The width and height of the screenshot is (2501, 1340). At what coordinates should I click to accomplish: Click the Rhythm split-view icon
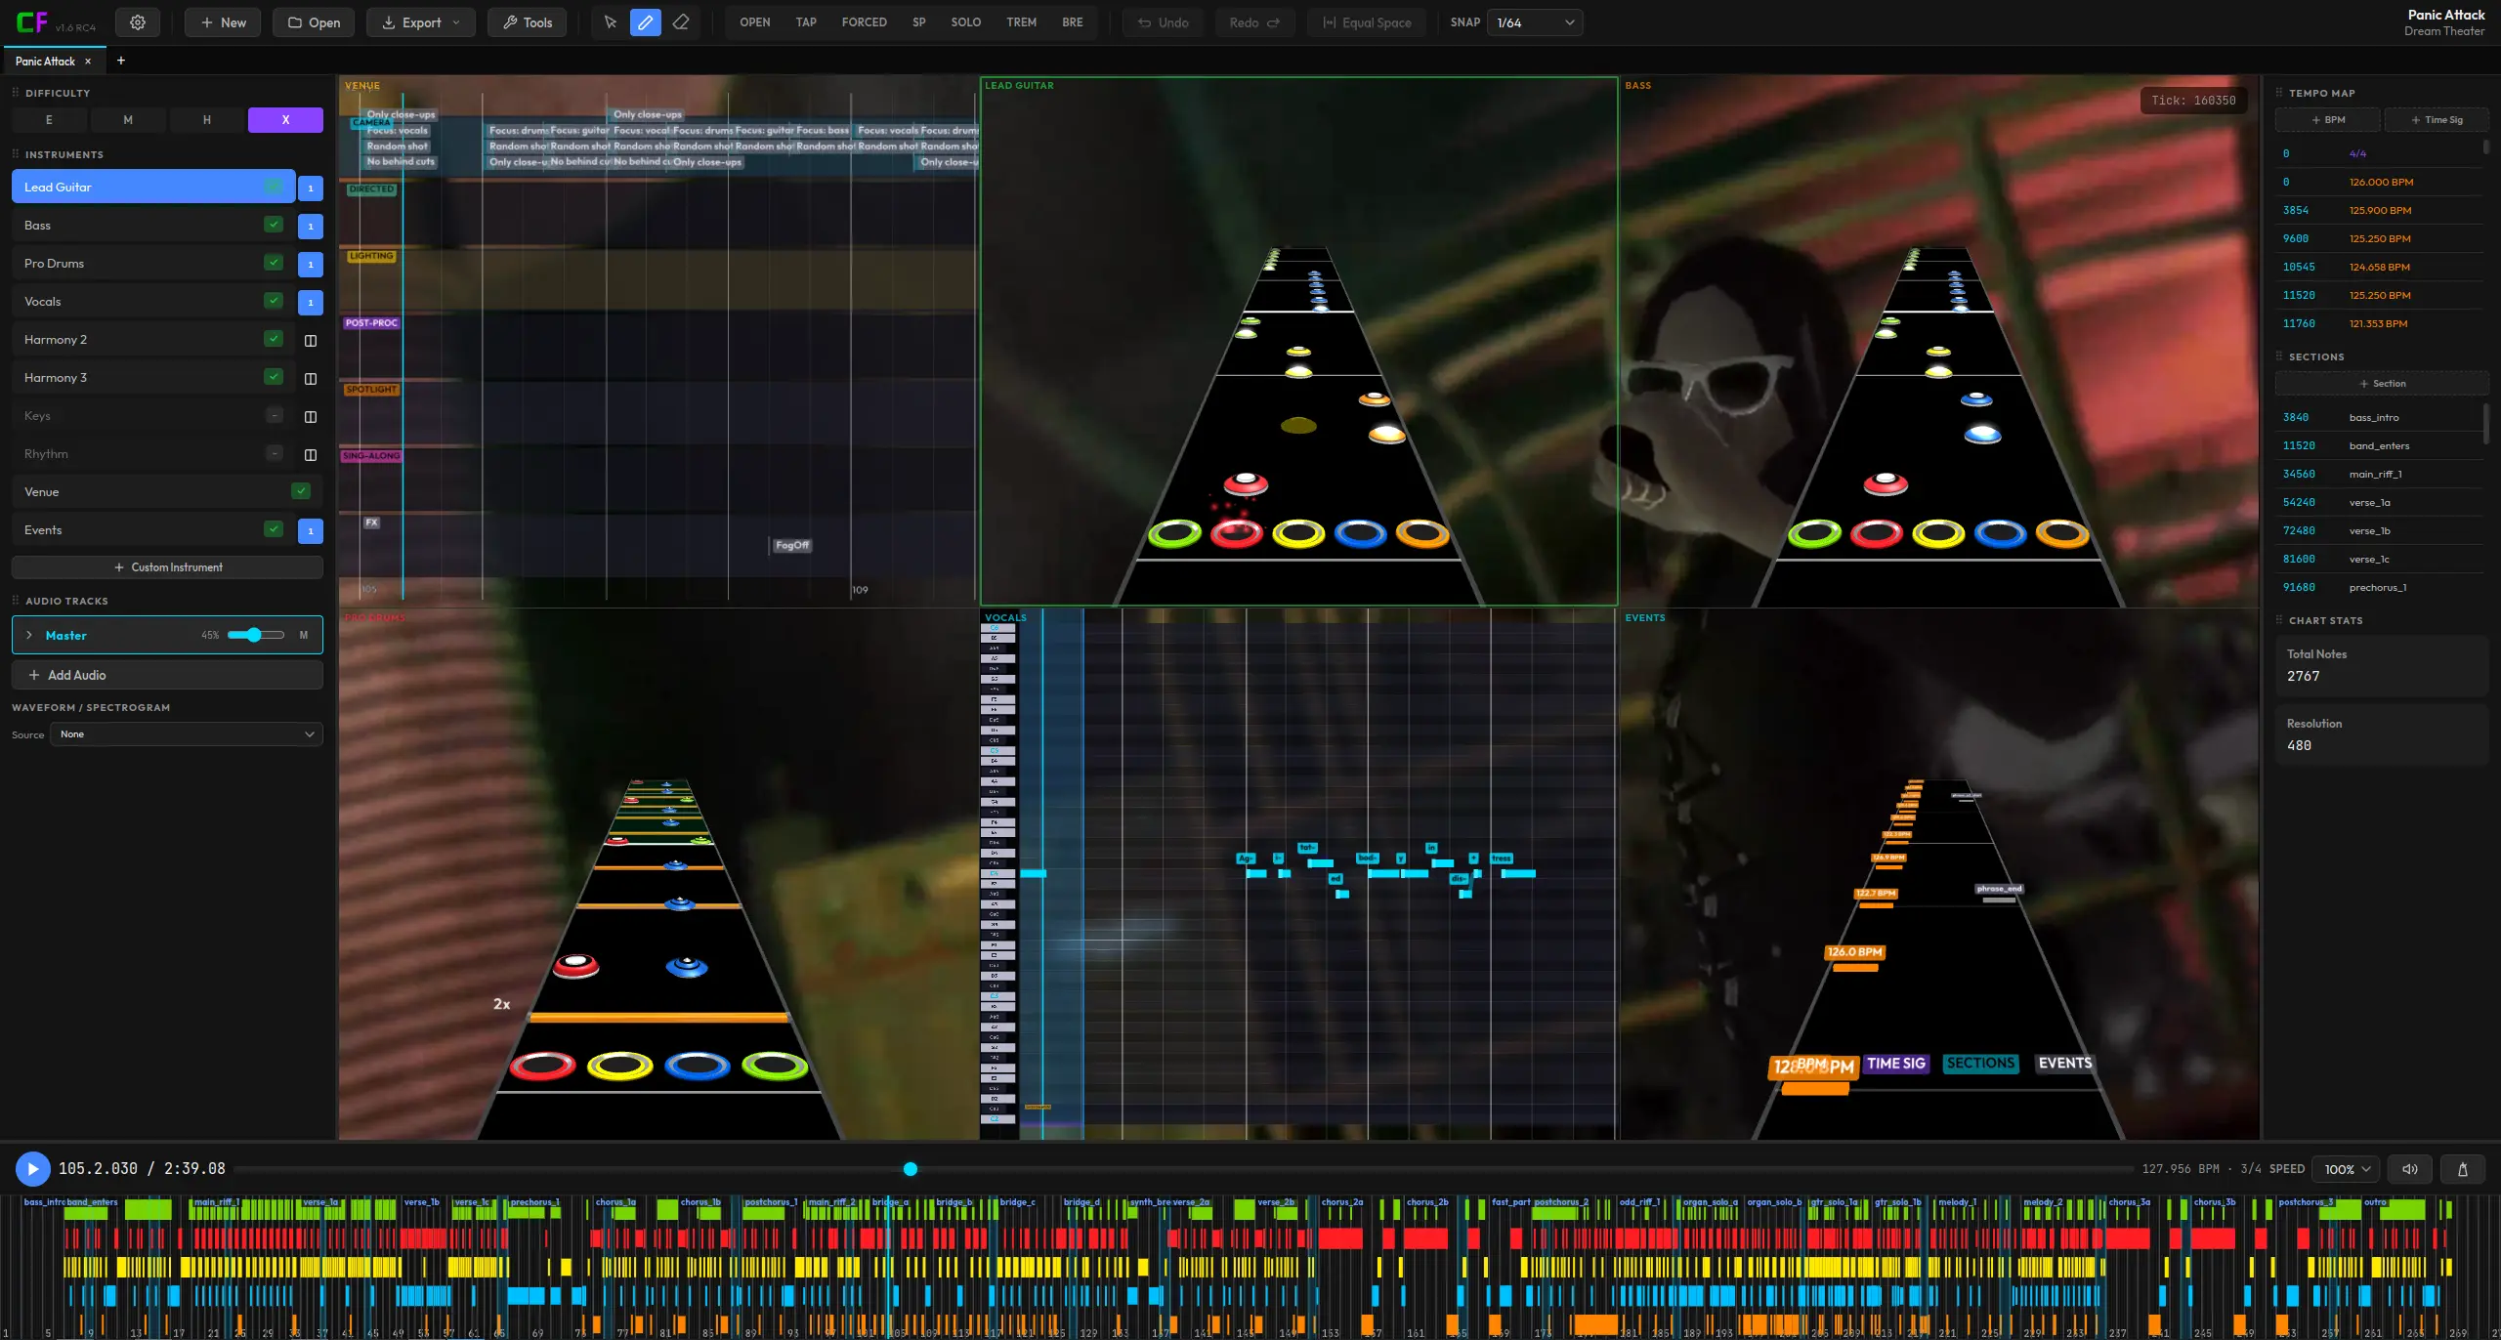[311, 454]
